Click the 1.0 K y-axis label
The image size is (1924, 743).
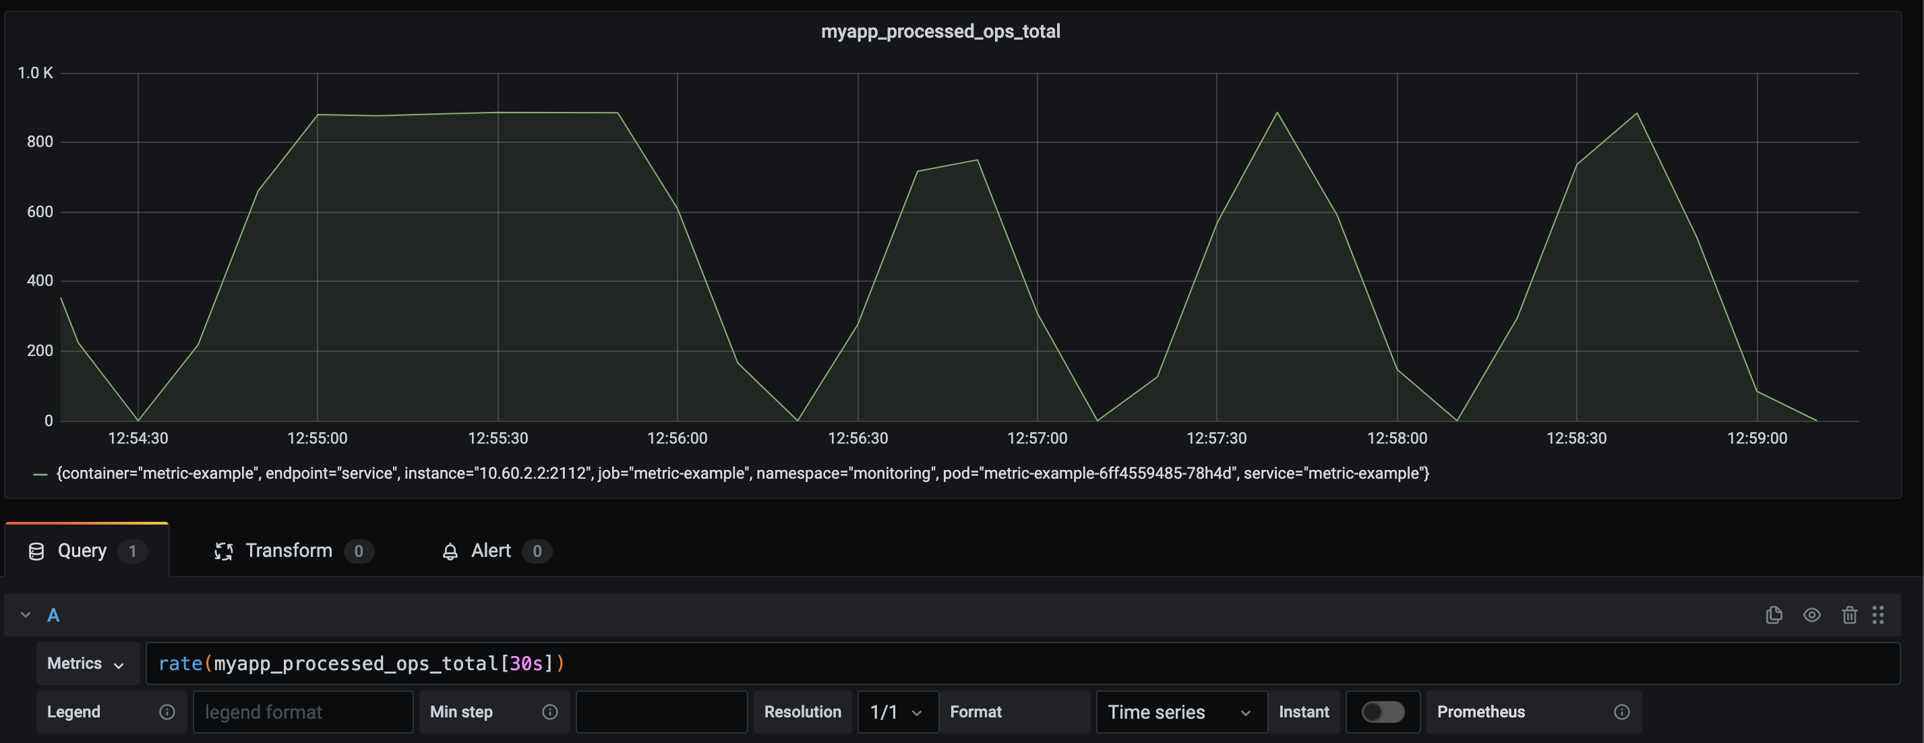point(35,72)
